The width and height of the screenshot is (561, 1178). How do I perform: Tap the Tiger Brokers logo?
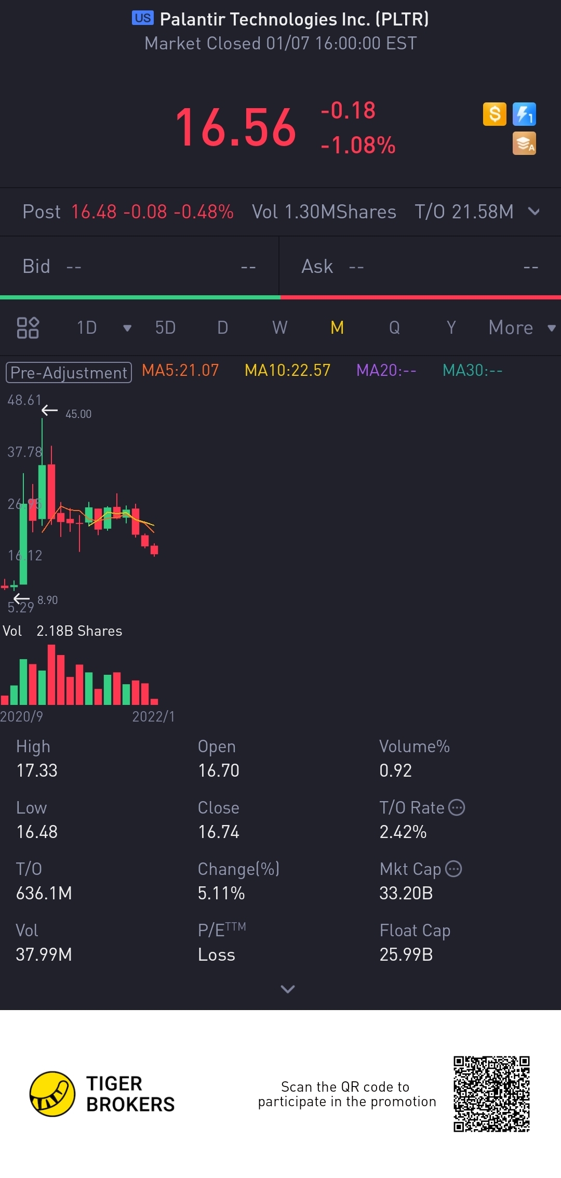[52, 1094]
